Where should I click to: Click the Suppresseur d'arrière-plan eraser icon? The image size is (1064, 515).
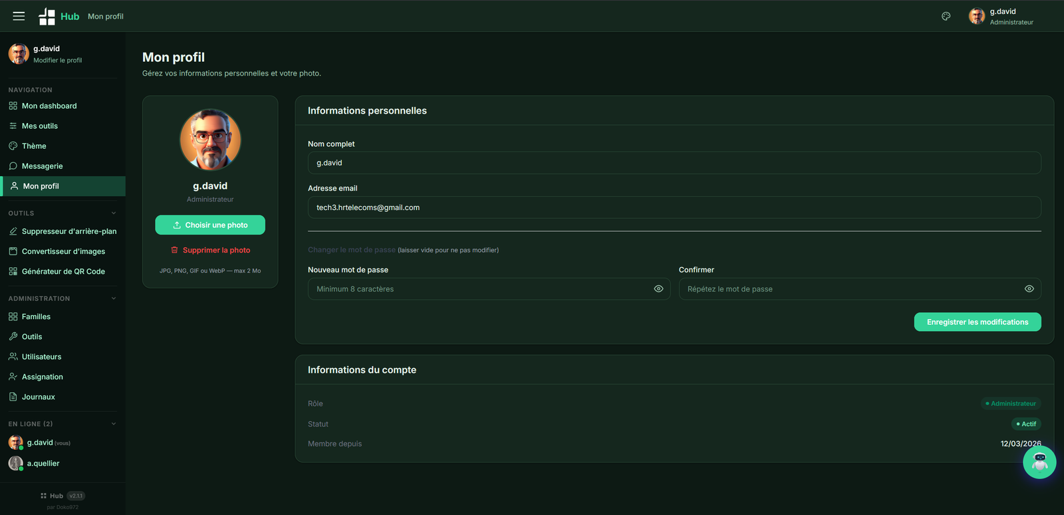13,231
